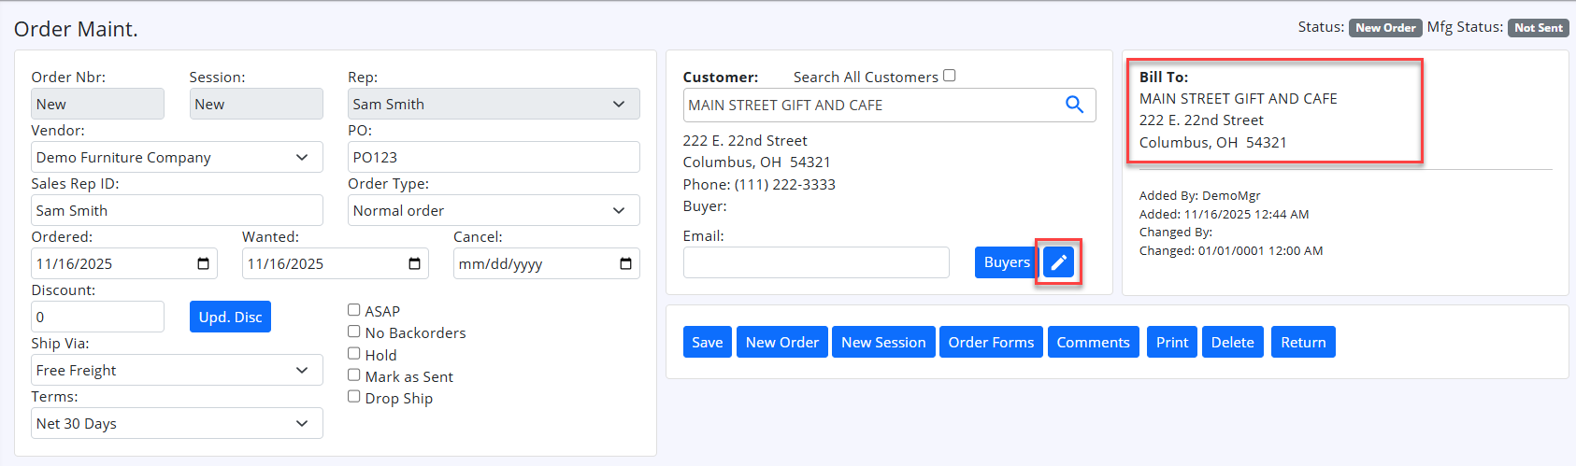The width and height of the screenshot is (1576, 466).
Task: Click the Print button
Action: [x=1171, y=342]
